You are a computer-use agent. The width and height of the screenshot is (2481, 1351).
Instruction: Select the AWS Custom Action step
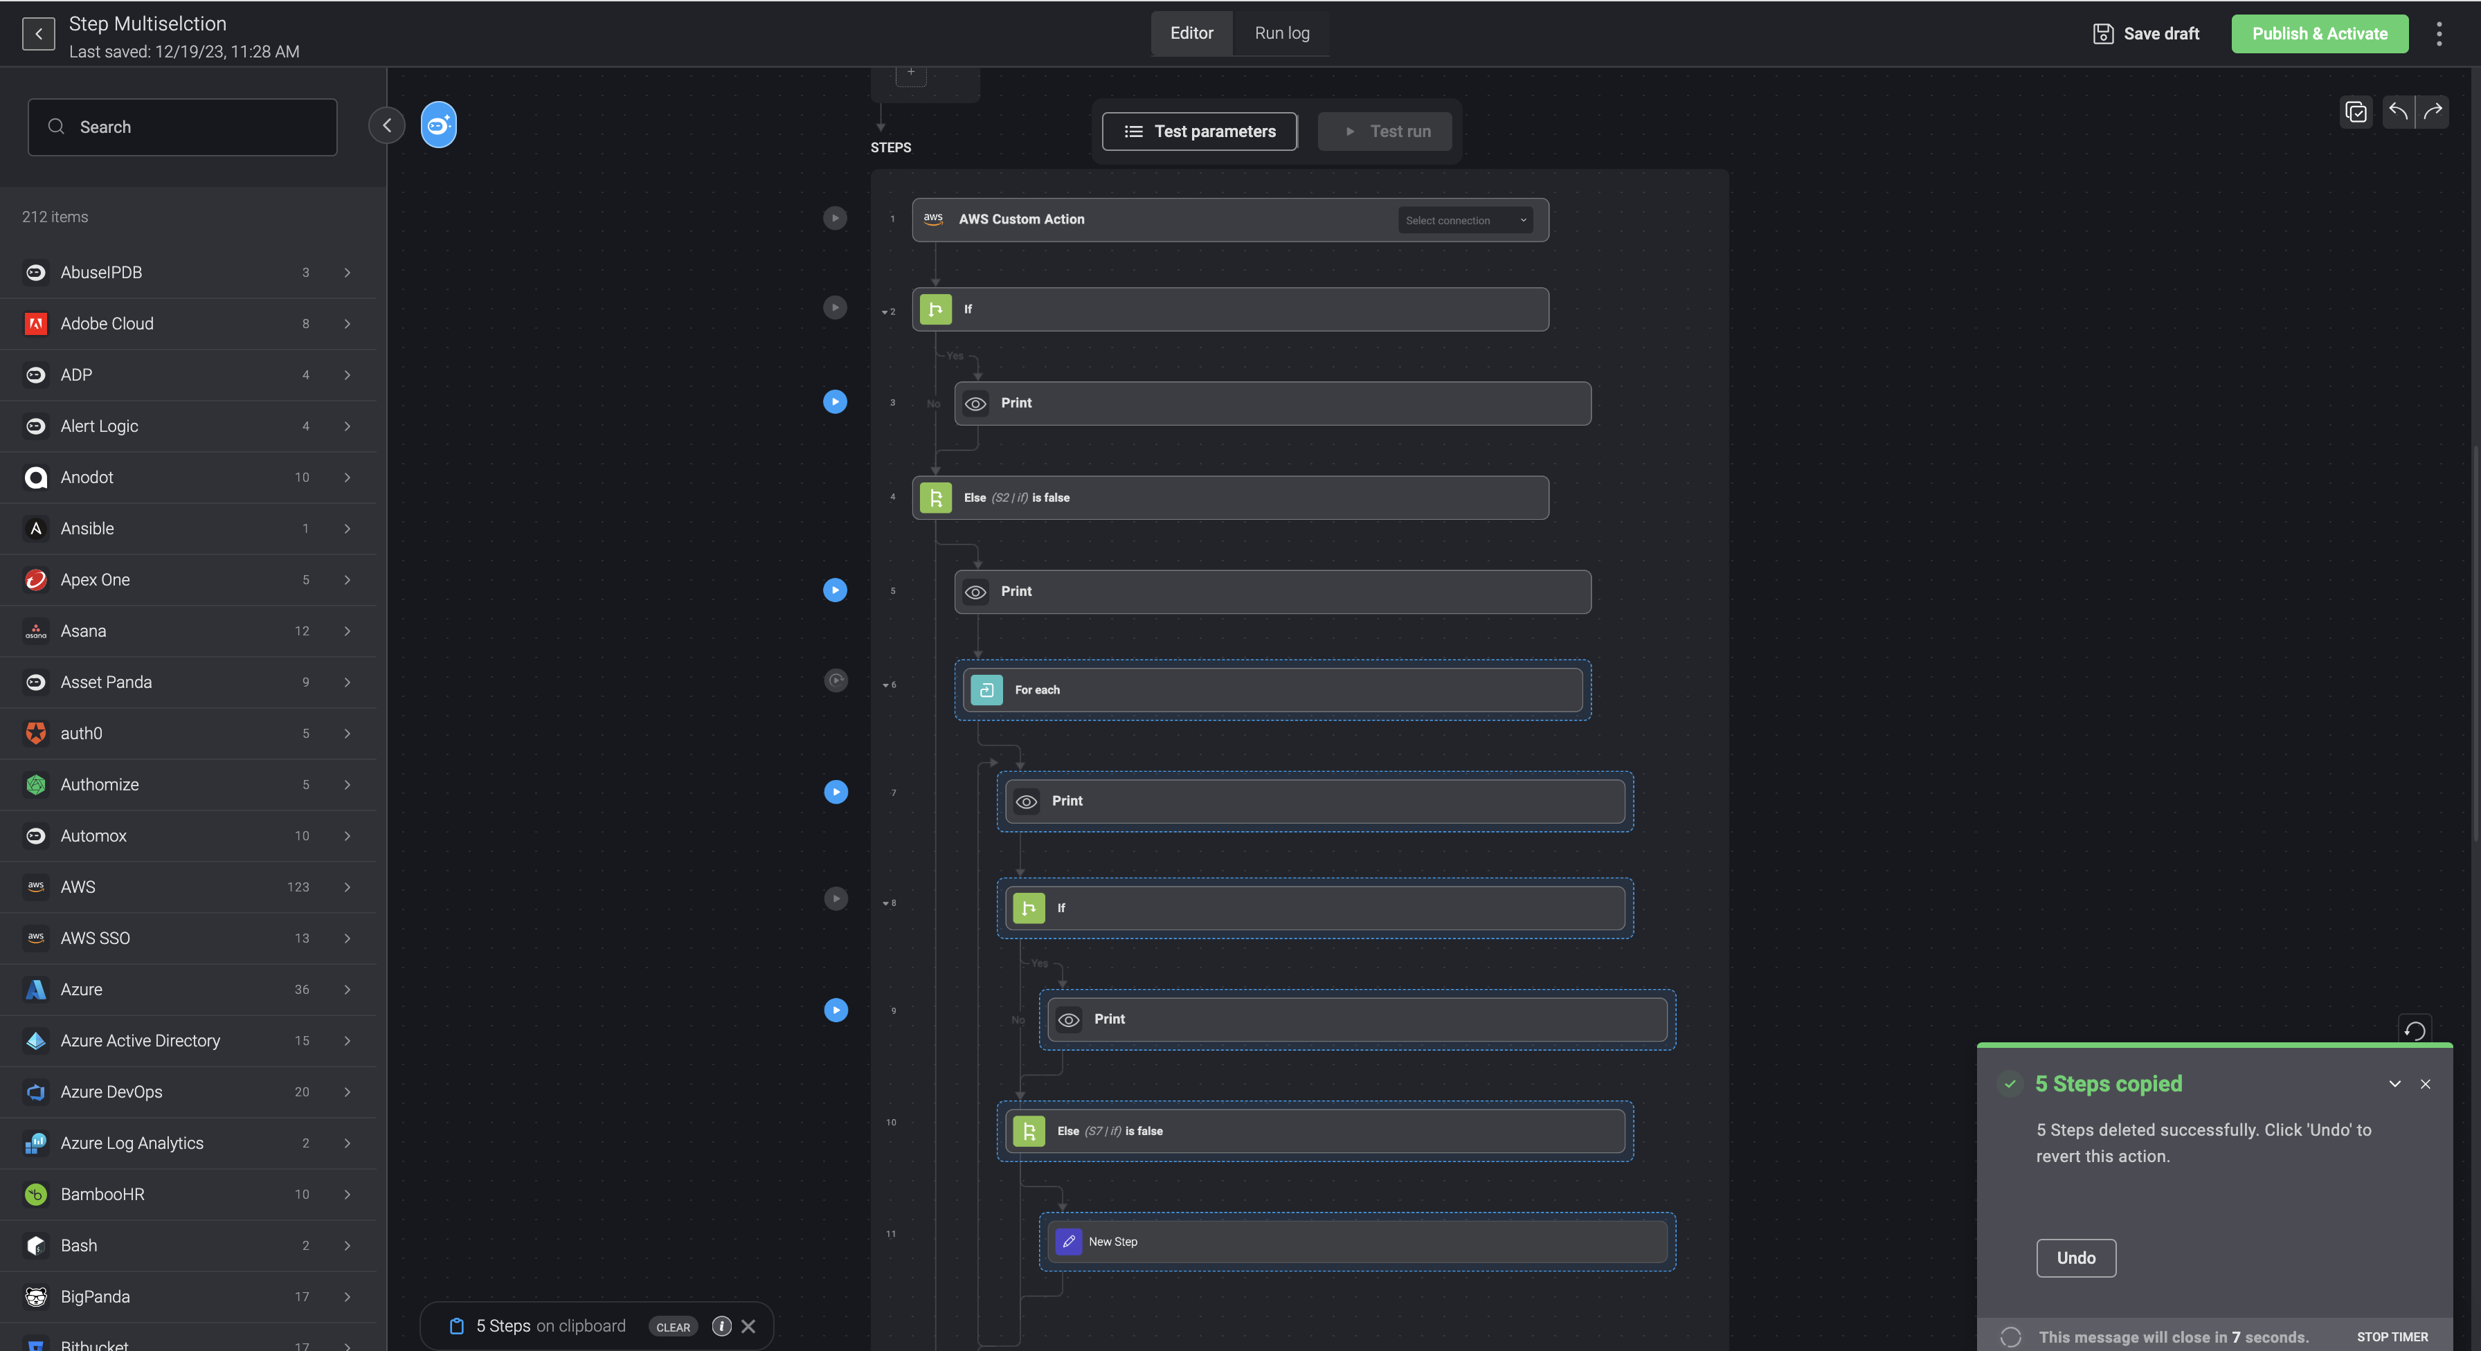pos(1230,219)
